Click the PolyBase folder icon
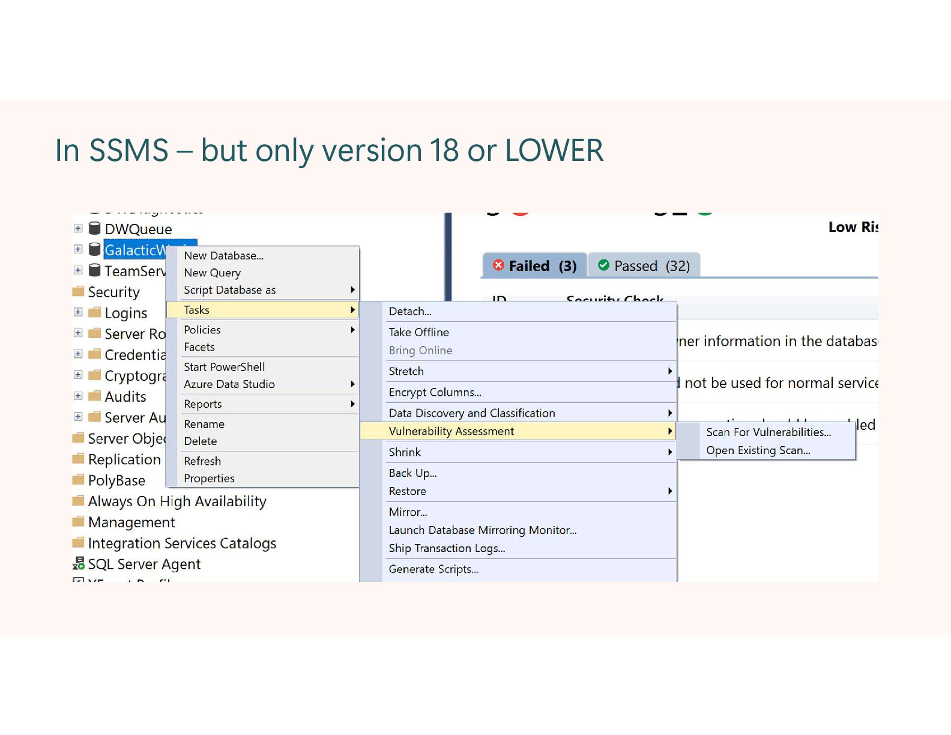 [78, 480]
